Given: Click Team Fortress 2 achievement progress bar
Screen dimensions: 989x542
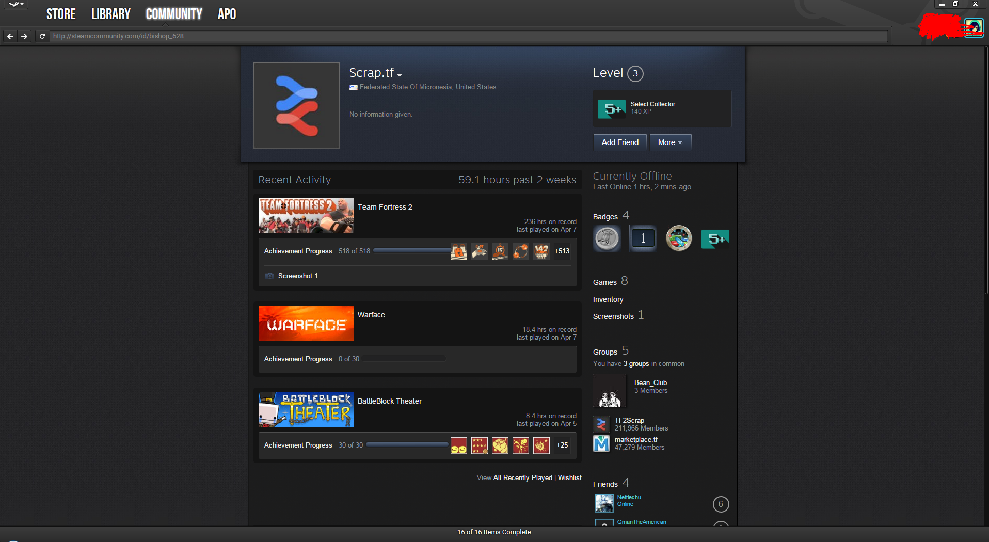Looking at the screenshot, I should click(x=411, y=251).
